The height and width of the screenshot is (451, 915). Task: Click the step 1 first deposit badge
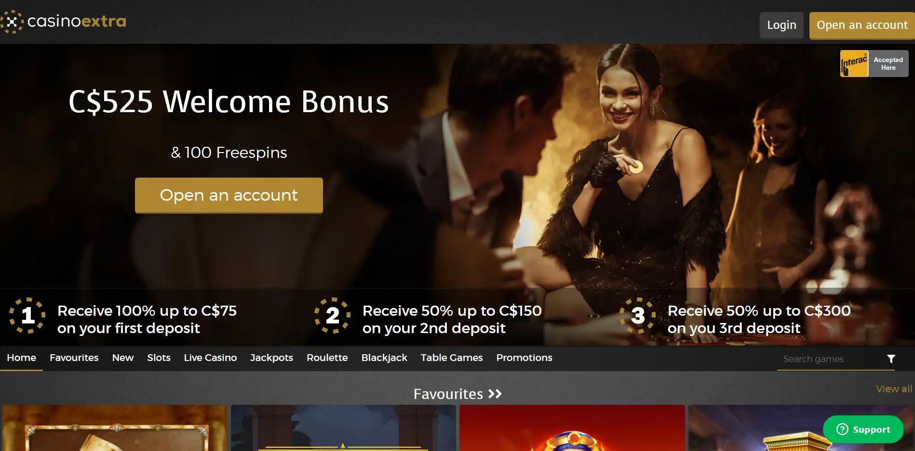coord(27,316)
